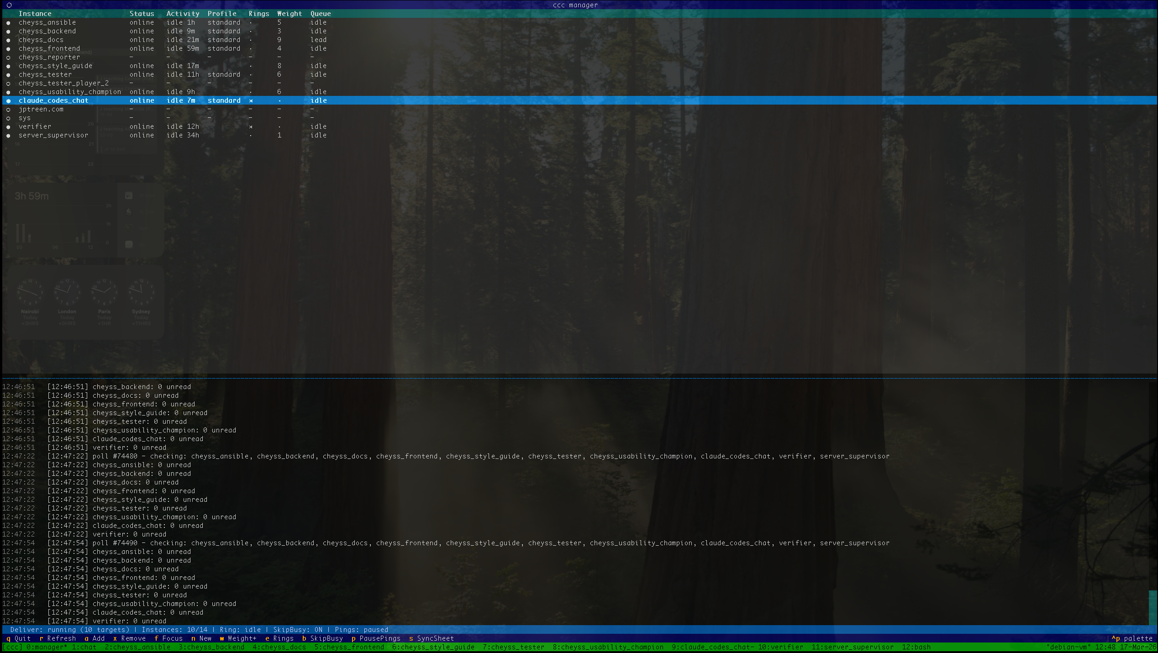This screenshot has width=1158, height=653.
Task: Click the x ring marker on verifier row
Action: 251,127
